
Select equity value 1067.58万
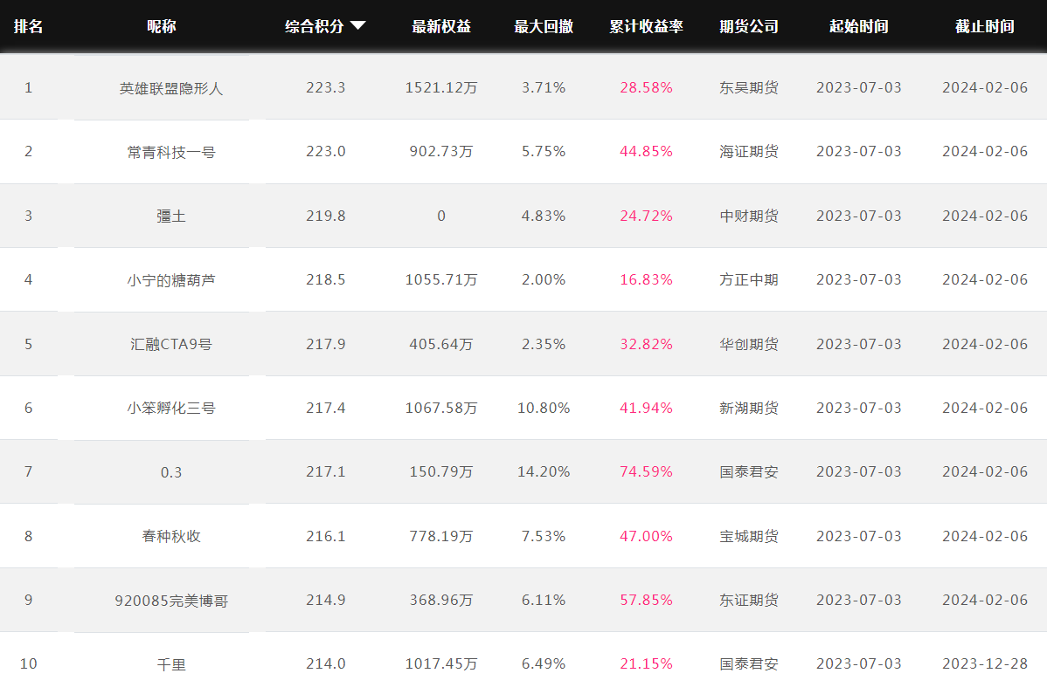(x=441, y=408)
